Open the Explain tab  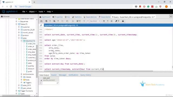coord(54,75)
